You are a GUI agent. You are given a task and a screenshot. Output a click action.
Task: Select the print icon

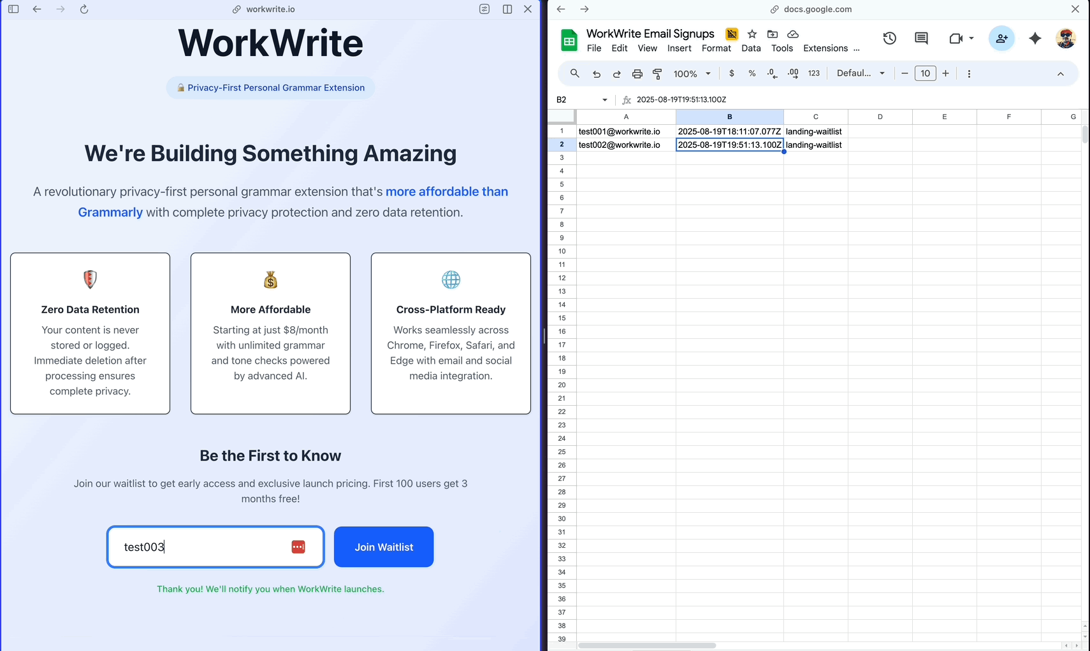[637, 73]
